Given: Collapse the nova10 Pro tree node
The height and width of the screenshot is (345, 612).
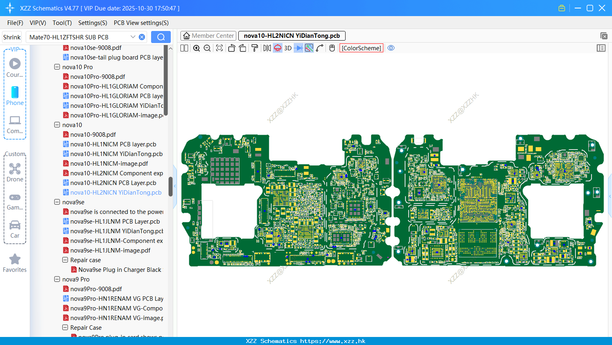Looking at the screenshot, I should tap(57, 67).
